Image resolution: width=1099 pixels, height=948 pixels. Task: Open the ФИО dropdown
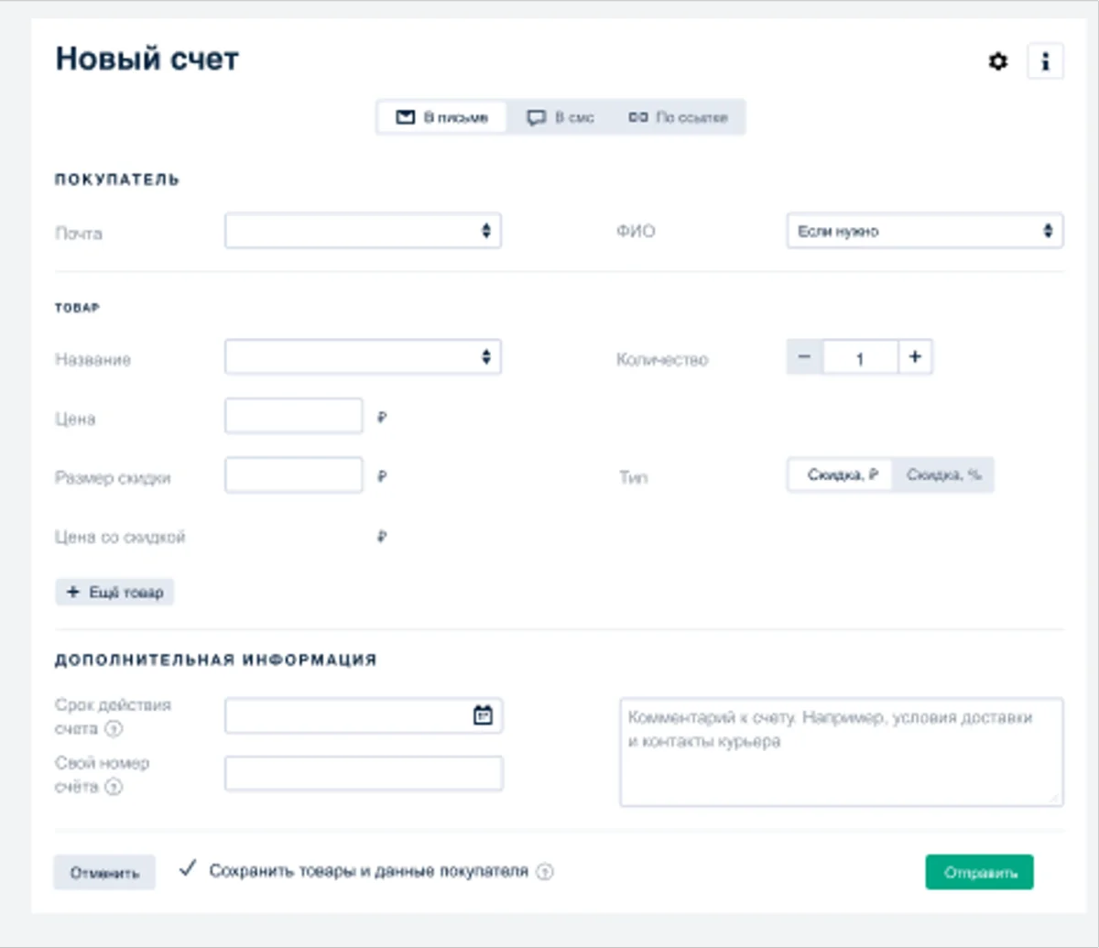pyautogui.click(x=925, y=231)
